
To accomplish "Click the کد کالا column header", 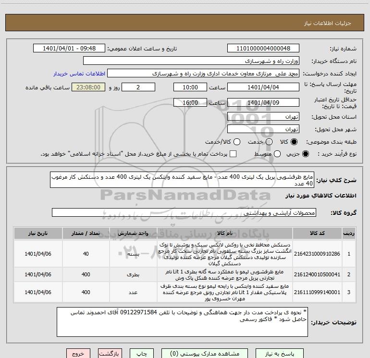I will [317, 233].
